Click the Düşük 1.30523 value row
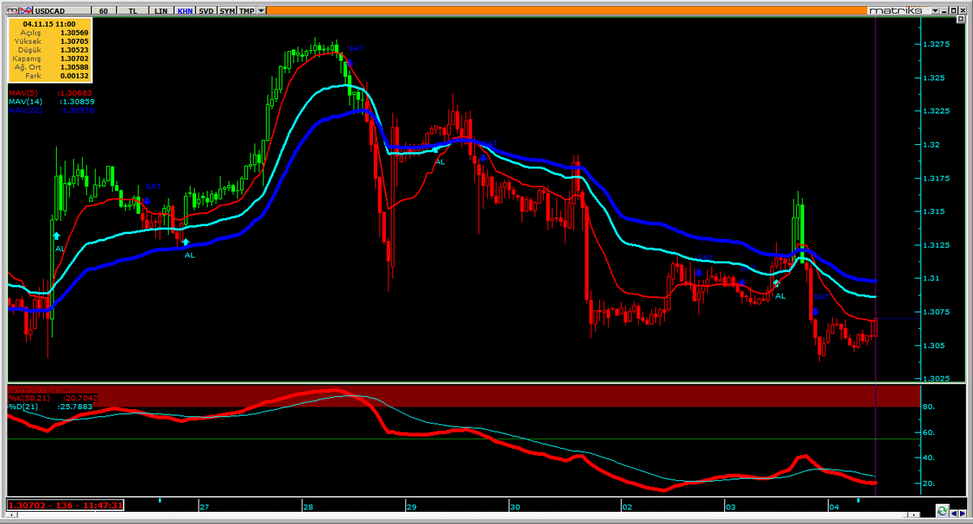This screenshot has height=524, width=973. [49, 49]
